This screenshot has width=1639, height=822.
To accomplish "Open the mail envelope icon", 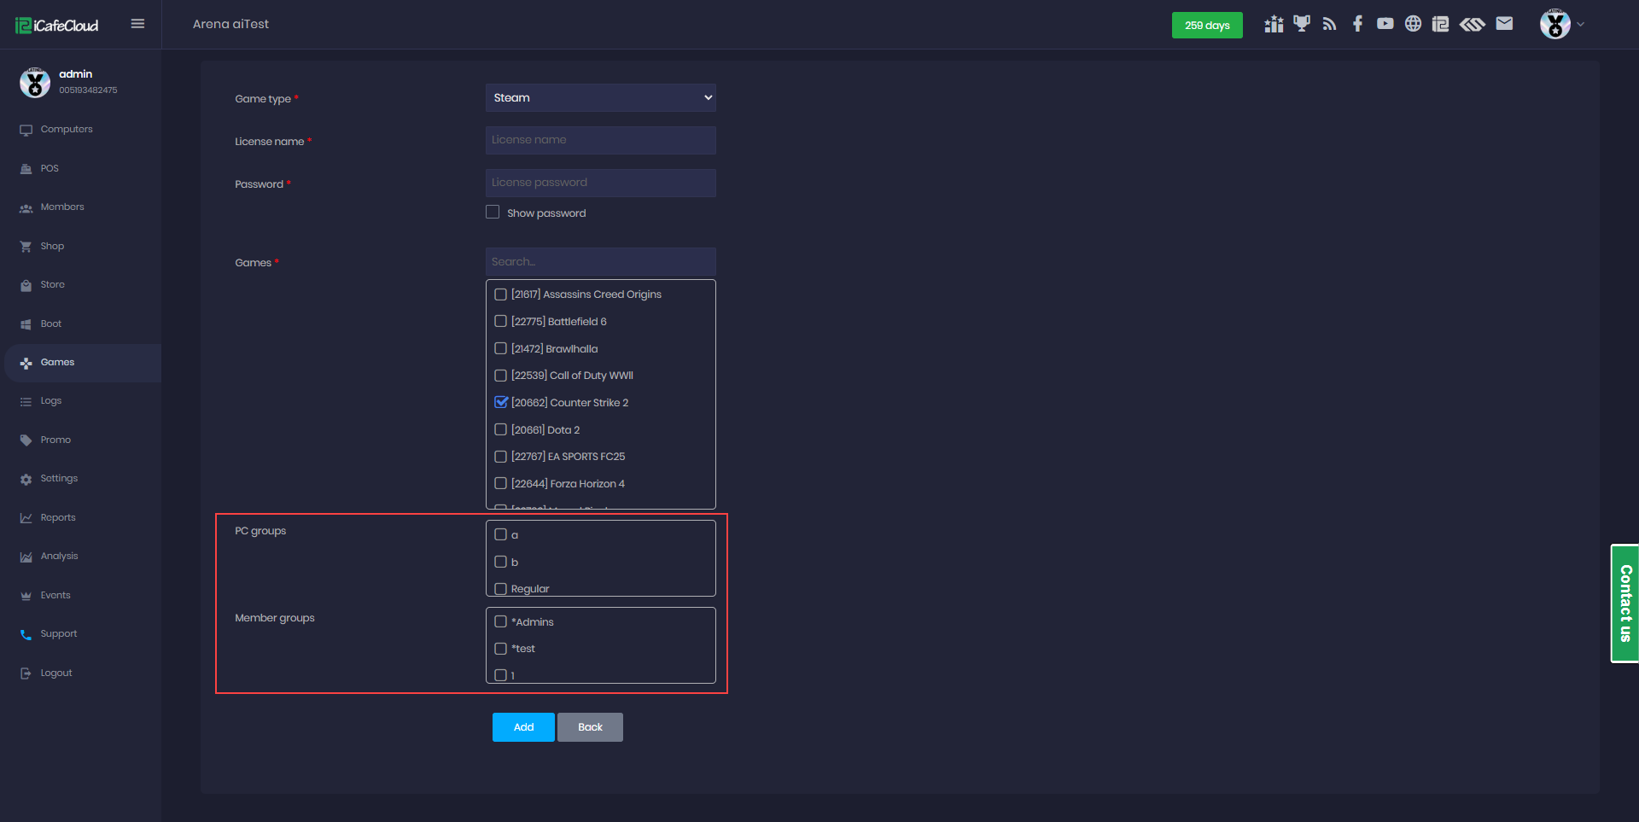I will 1504,24.
